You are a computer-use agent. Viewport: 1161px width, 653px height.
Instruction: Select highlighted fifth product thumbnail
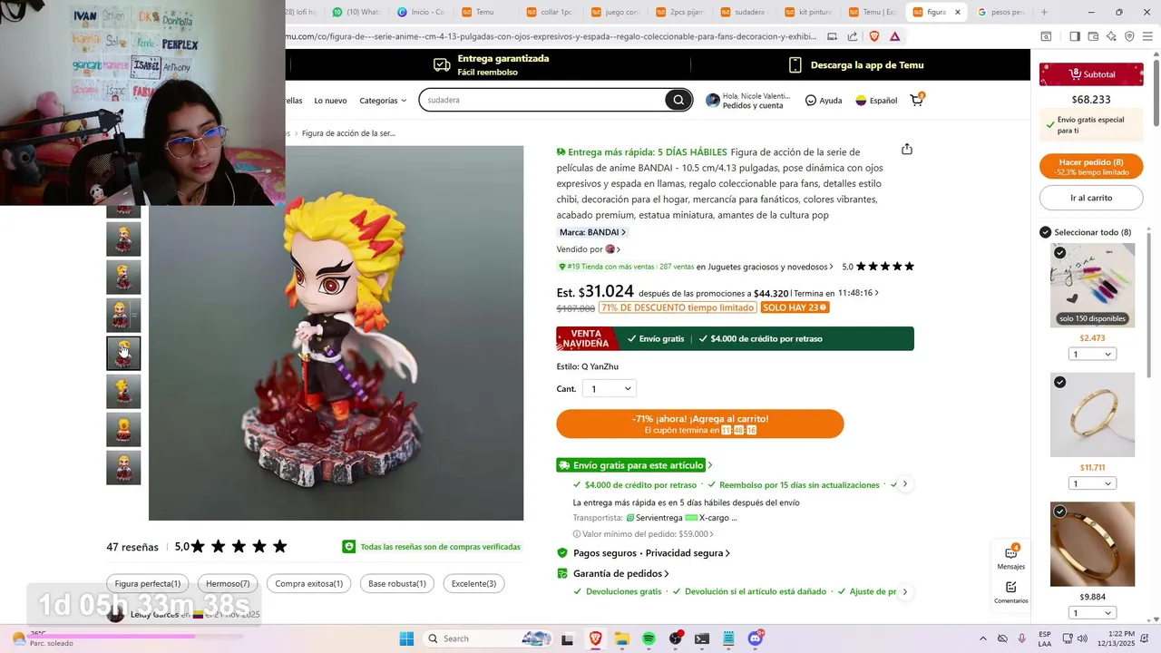(x=123, y=354)
